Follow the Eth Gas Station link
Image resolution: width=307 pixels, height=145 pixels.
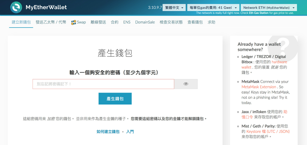[259, 13]
